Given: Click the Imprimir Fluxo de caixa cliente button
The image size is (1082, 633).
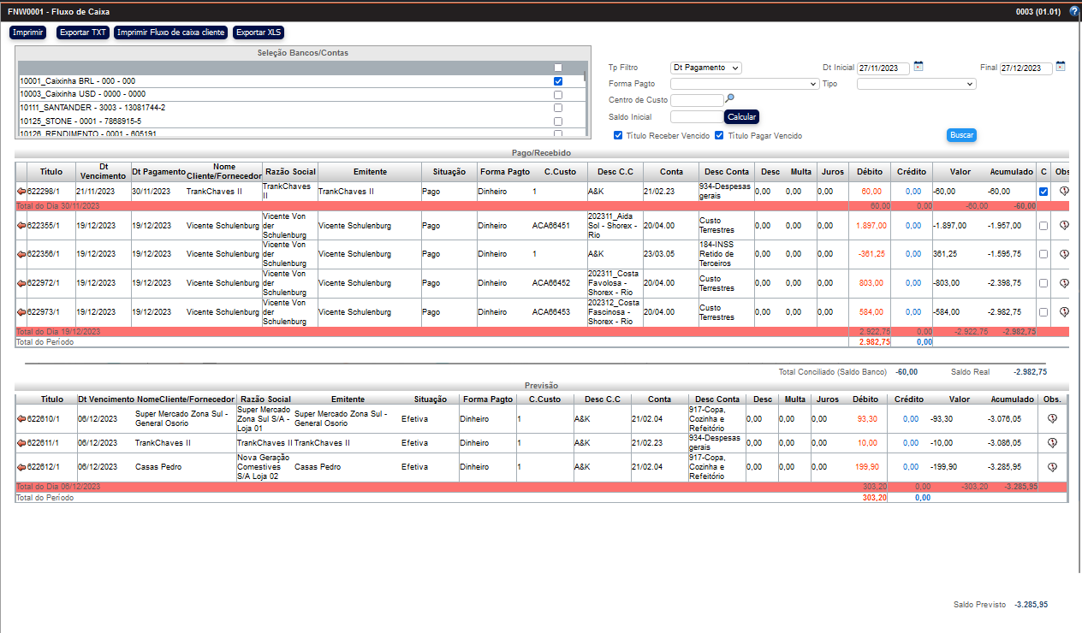Looking at the screenshot, I should (x=171, y=33).
